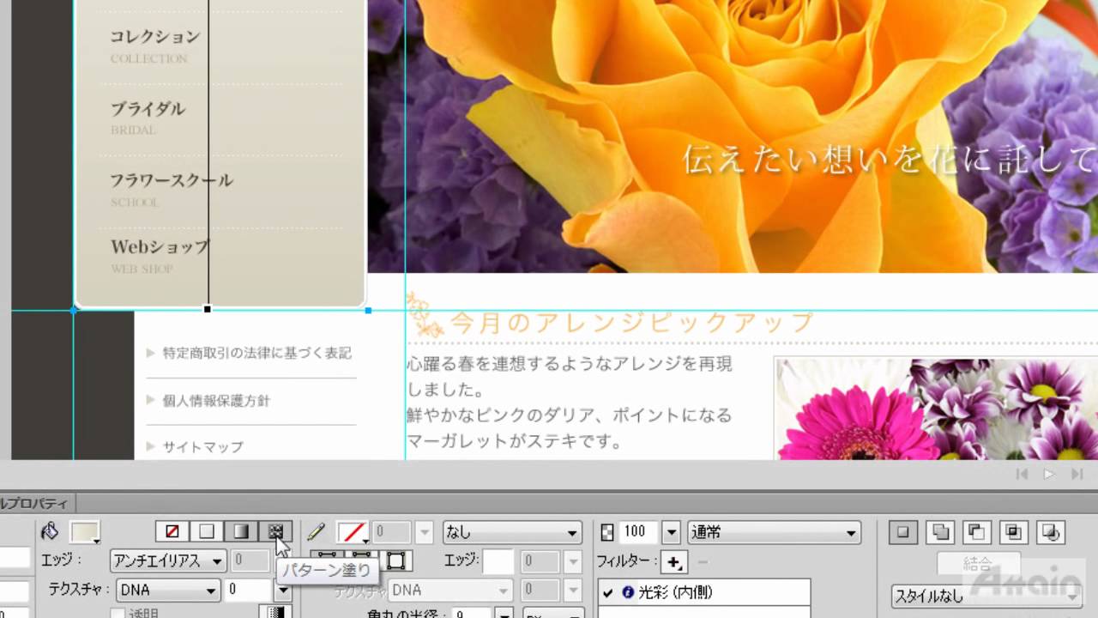Select the normal path shape mode icon

pos(902,532)
